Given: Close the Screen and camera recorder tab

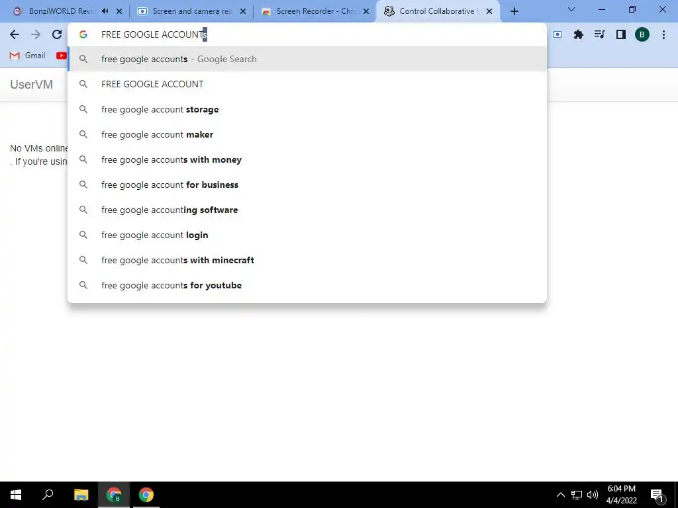Looking at the screenshot, I should click(243, 11).
